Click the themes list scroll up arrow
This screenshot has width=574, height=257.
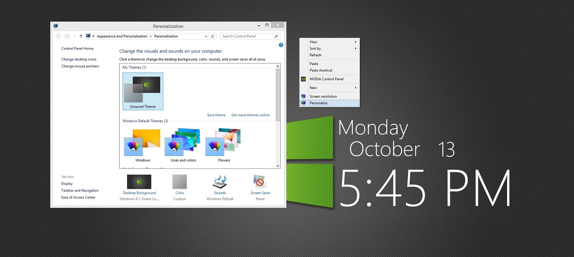pyautogui.click(x=278, y=66)
